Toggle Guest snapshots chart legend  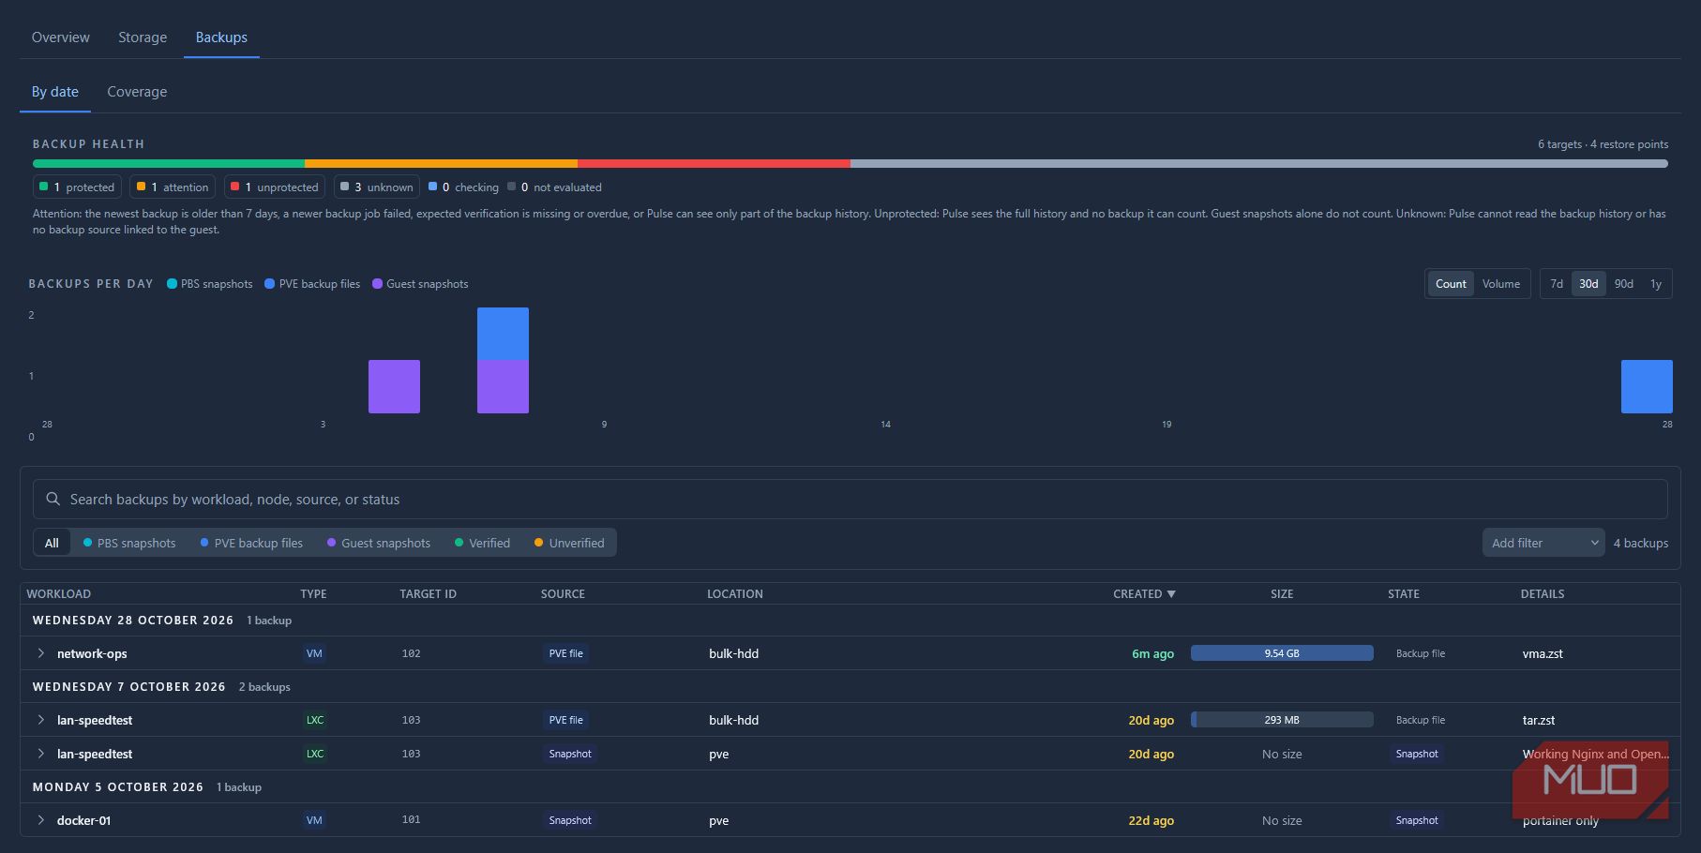tap(420, 284)
